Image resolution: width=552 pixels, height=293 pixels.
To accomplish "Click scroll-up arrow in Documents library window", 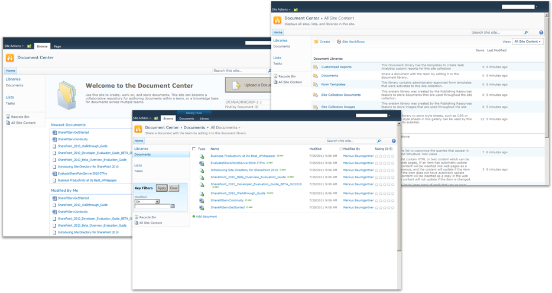I will pyautogui.click(x=399, y=124).
